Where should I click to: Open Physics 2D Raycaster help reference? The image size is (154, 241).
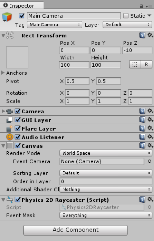[142, 200]
